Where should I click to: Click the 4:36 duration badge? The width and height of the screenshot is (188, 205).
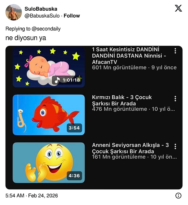tap(74, 176)
